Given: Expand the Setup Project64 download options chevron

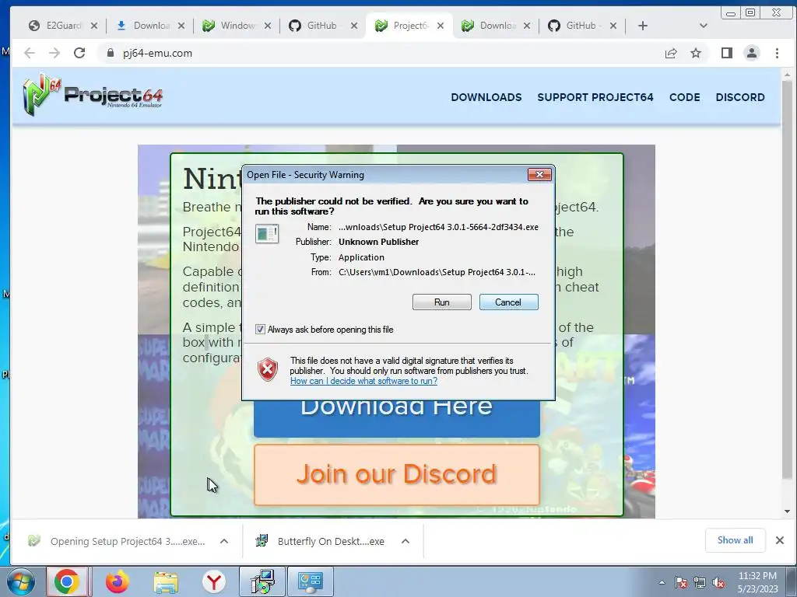Looking at the screenshot, I should coord(224,541).
